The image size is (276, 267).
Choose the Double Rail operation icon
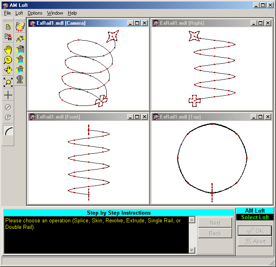tap(20, 80)
